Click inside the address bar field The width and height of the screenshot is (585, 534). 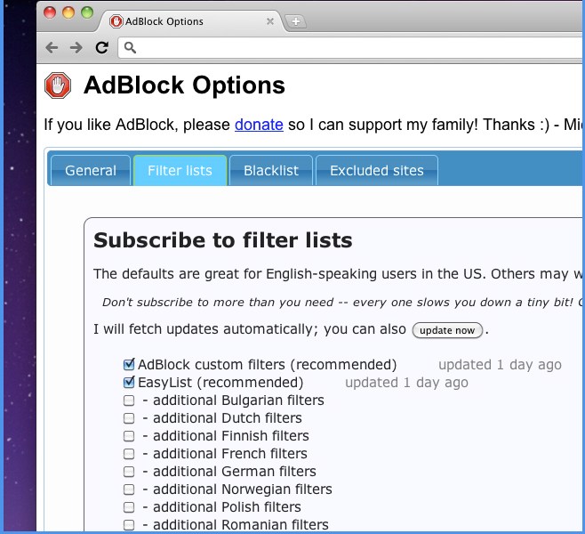(x=350, y=48)
